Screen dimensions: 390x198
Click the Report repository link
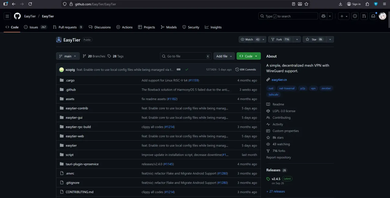coord(278,157)
